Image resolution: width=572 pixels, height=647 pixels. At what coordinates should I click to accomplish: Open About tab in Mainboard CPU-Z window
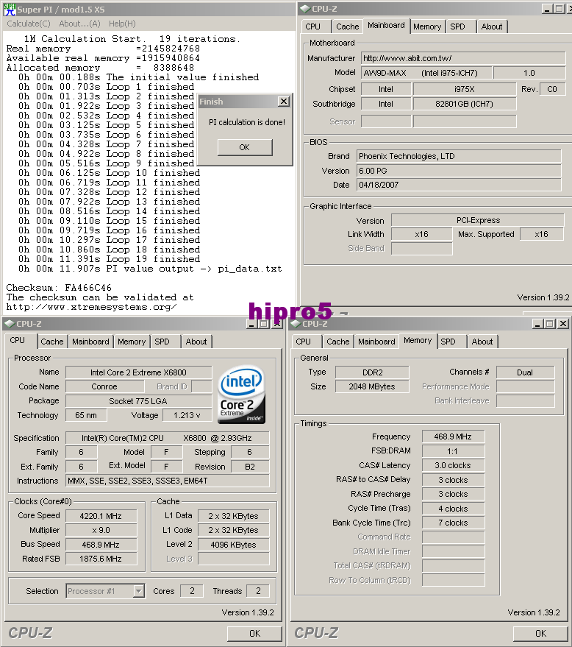click(x=492, y=26)
